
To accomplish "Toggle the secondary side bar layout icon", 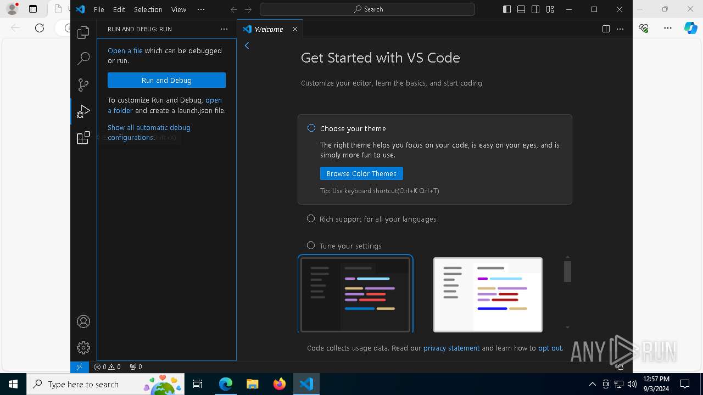I will pyautogui.click(x=535, y=9).
